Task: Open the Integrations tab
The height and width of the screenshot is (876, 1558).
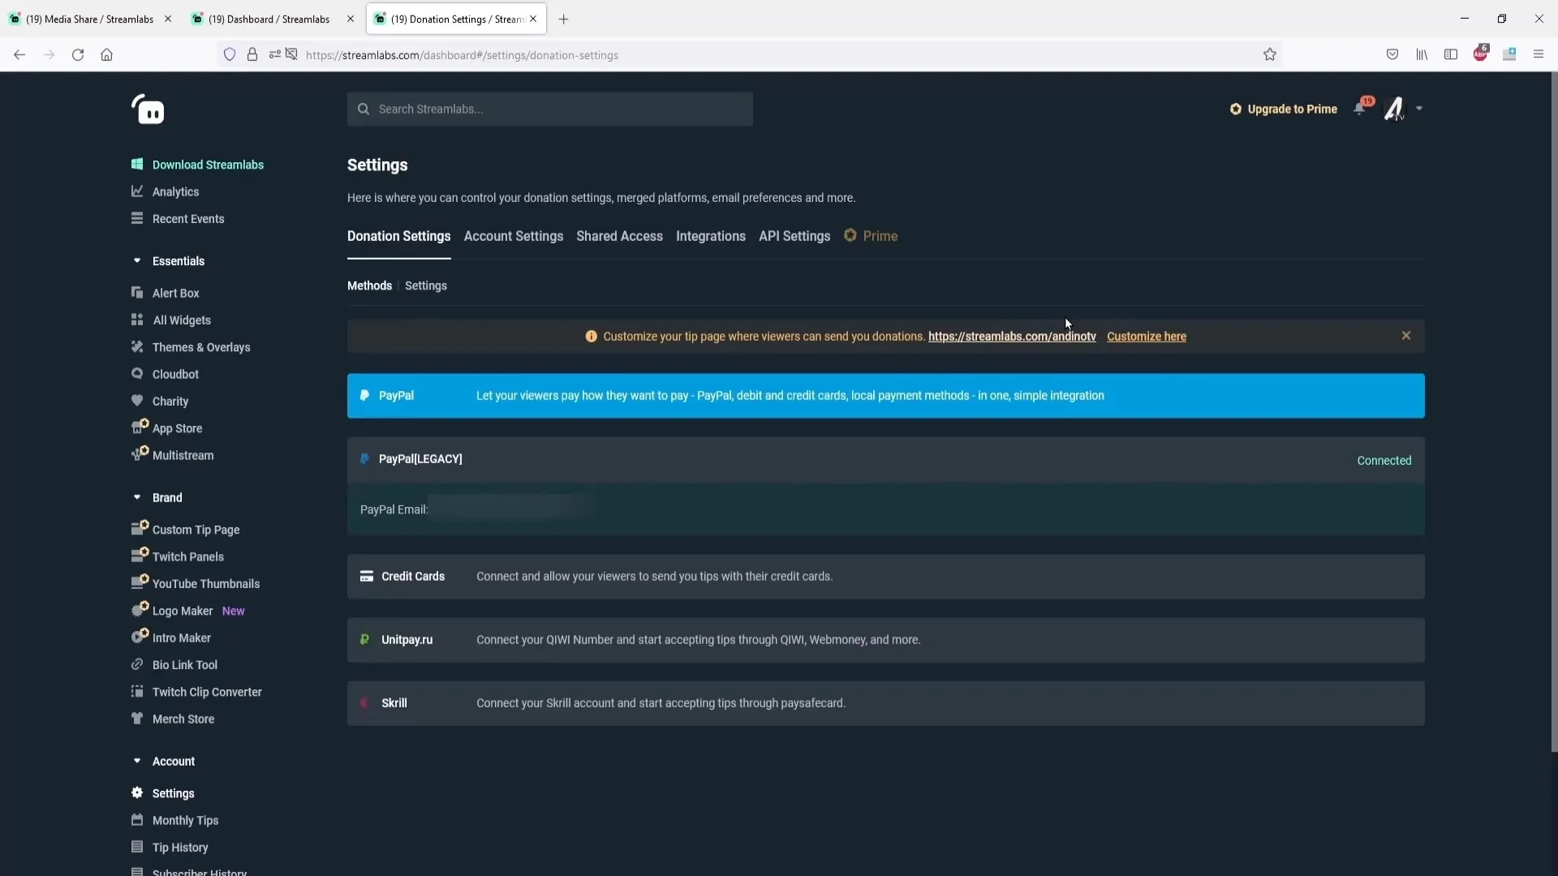Action: [x=710, y=236]
